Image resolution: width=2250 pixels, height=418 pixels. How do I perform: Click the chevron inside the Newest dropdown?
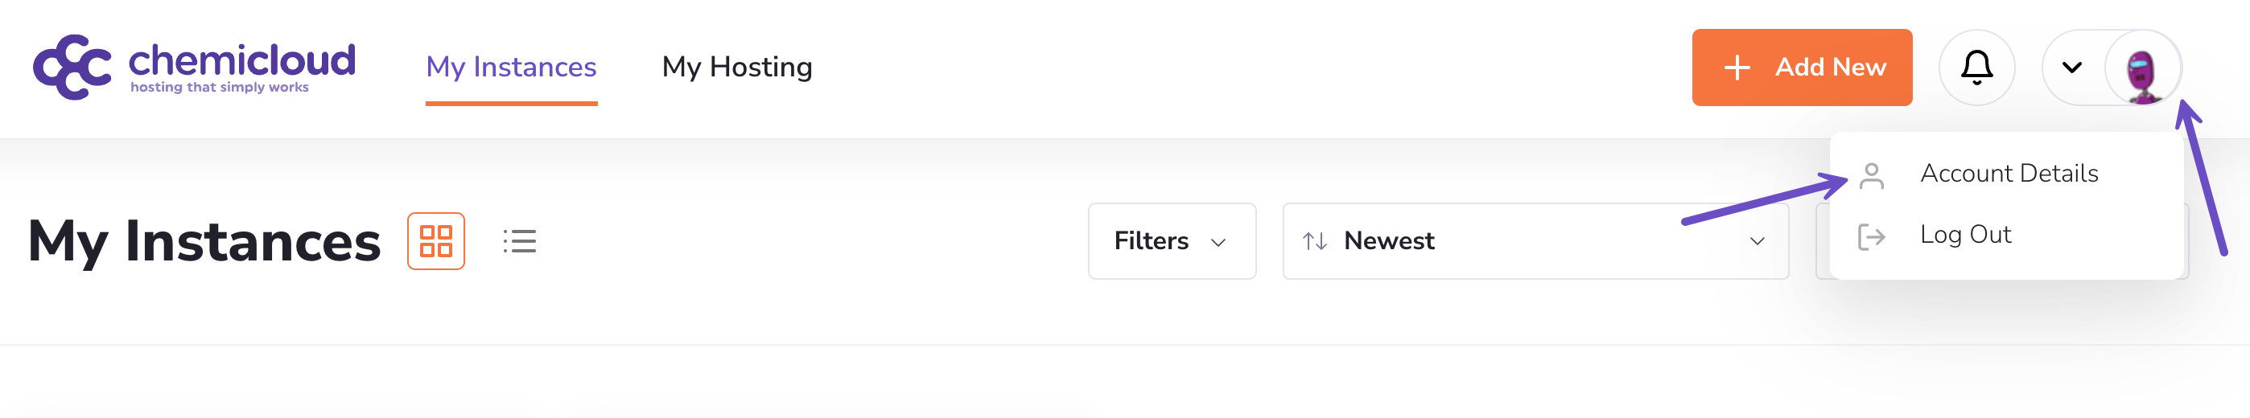click(x=1757, y=242)
